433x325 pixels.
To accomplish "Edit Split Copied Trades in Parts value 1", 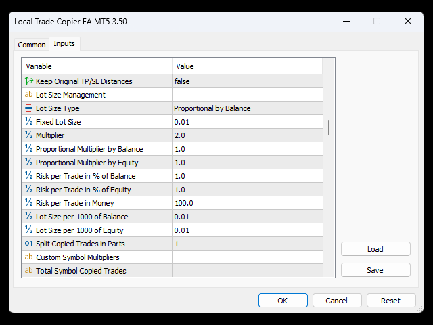I will [x=248, y=244].
